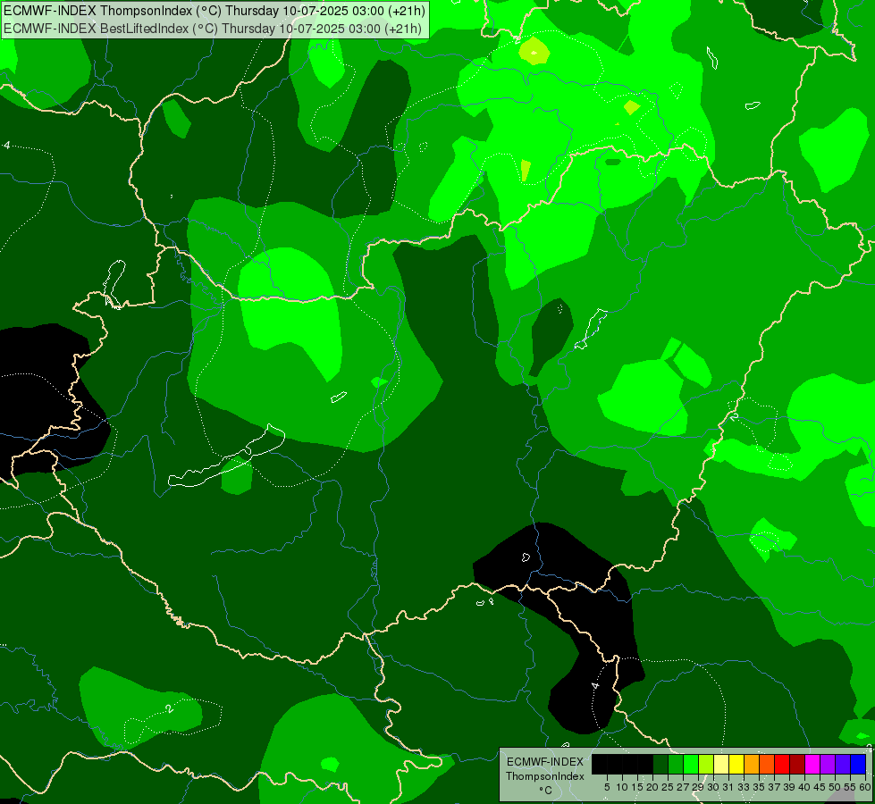The height and width of the screenshot is (804, 875).
Task: Click the yellow-green 29-30 legend swatch
Action: pyautogui.click(x=706, y=764)
